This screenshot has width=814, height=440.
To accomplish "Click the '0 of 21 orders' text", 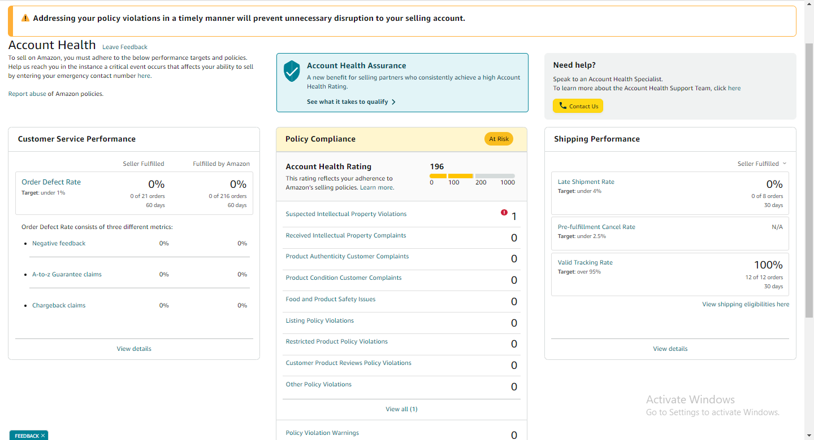I will click(148, 196).
